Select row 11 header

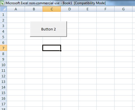3,70
